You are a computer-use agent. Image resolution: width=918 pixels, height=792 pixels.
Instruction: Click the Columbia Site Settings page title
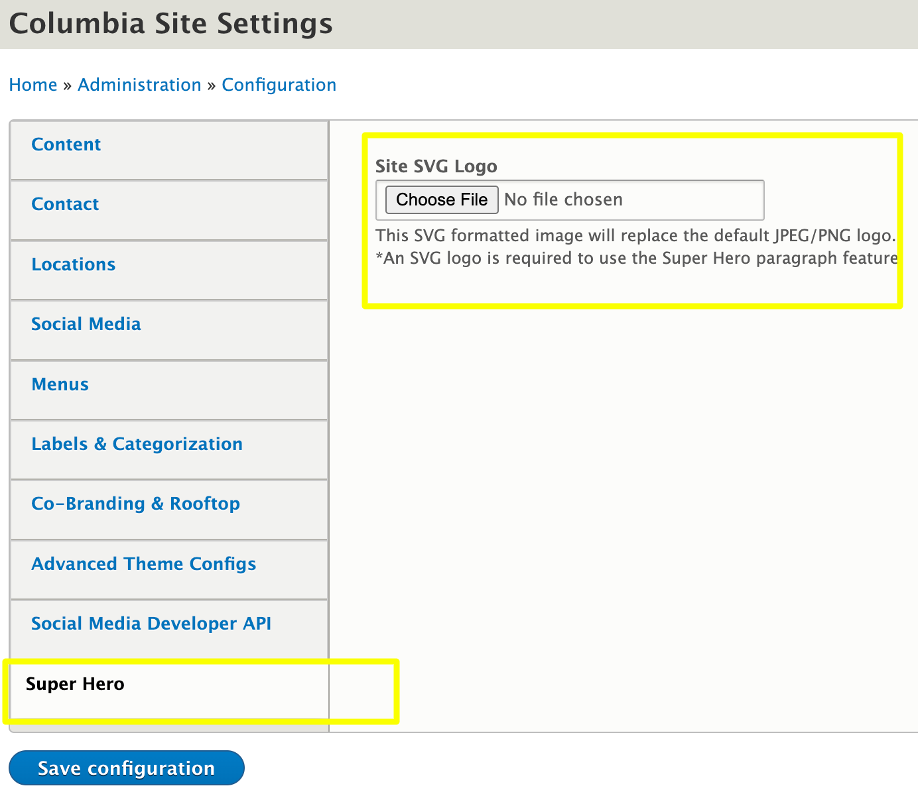[x=170, y=24]
